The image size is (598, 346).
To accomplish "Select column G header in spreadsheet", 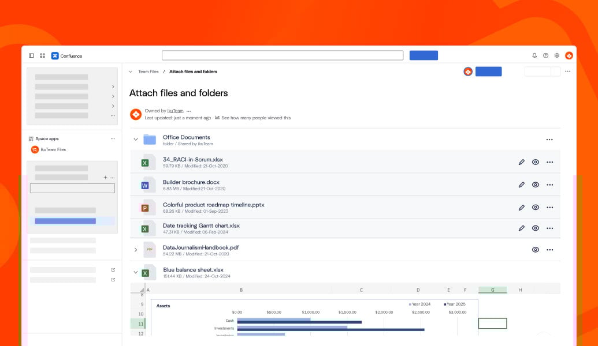I will (x=492, y=290).
